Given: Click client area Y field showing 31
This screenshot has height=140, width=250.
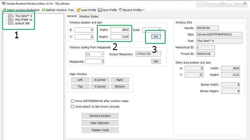Looking at the screenshot, I should pos(194,75).
